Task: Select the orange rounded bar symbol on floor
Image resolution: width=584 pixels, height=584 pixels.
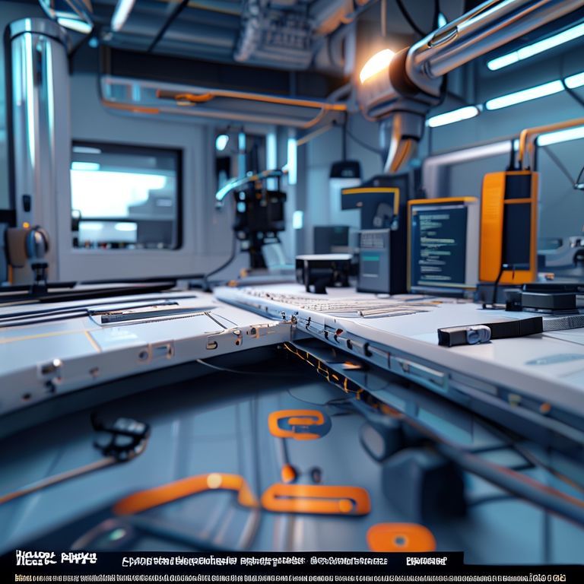Action: 316,500
